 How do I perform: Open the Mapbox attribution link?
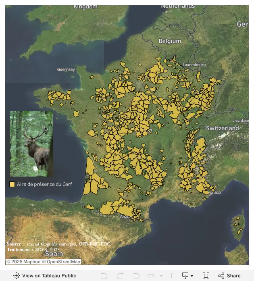[x=23, y=262]
